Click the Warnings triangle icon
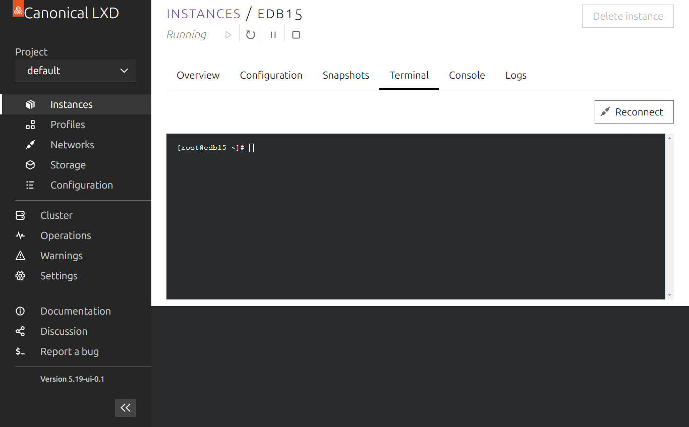 20,256
